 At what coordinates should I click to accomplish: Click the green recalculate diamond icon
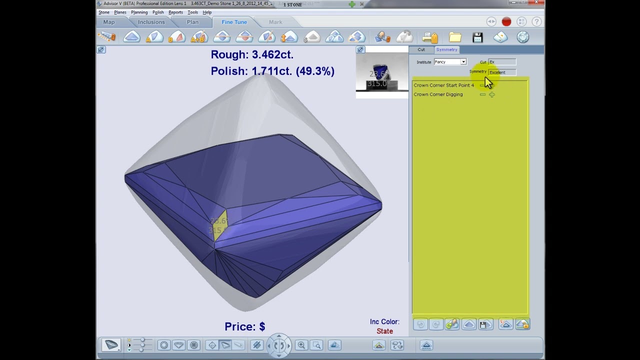coord(452,324)
